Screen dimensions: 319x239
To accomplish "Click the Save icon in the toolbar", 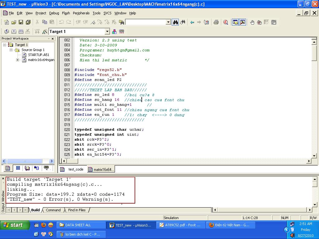I will pos(21,22).
